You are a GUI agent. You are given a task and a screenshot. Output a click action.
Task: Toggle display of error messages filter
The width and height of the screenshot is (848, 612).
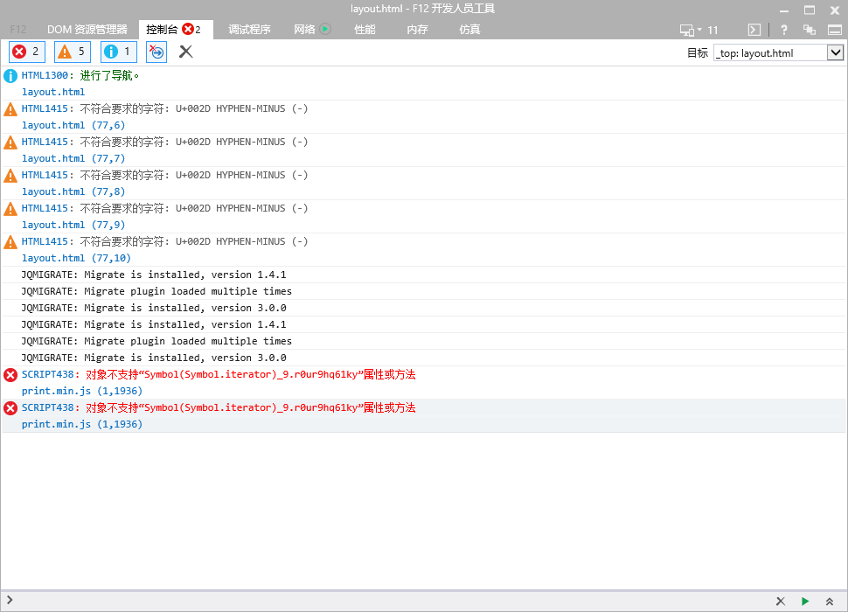pyautogui.click(x=25, y=52)
